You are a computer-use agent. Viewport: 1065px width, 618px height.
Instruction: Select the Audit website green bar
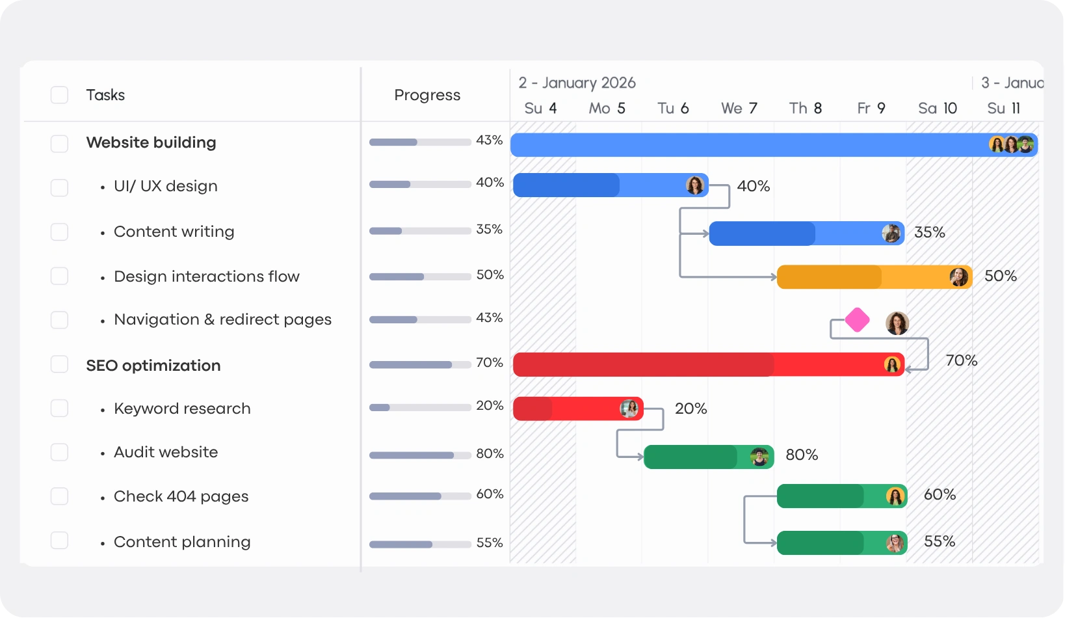click(709, 457)
